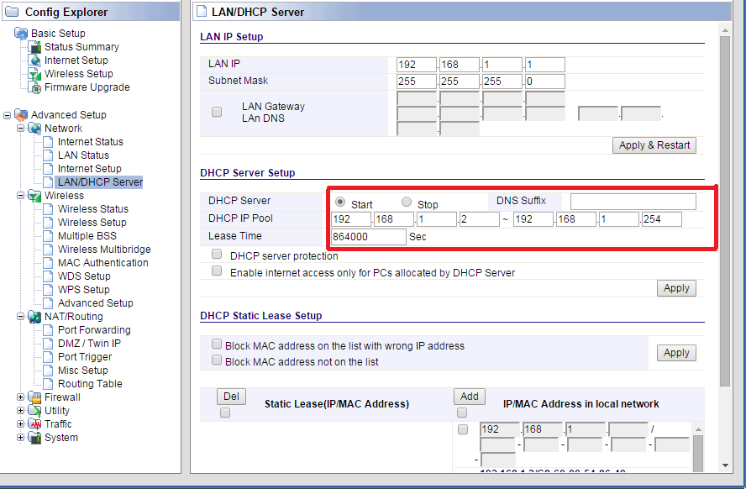Click the Wireless Setup antenna icon under Basic Setup
This screenshot has width=746, height=489.
click(x=34, y=74)
